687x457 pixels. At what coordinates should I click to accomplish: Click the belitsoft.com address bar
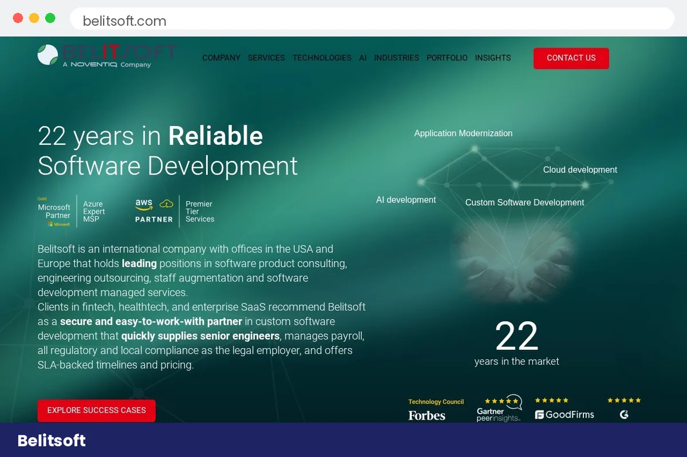point(372,19)
